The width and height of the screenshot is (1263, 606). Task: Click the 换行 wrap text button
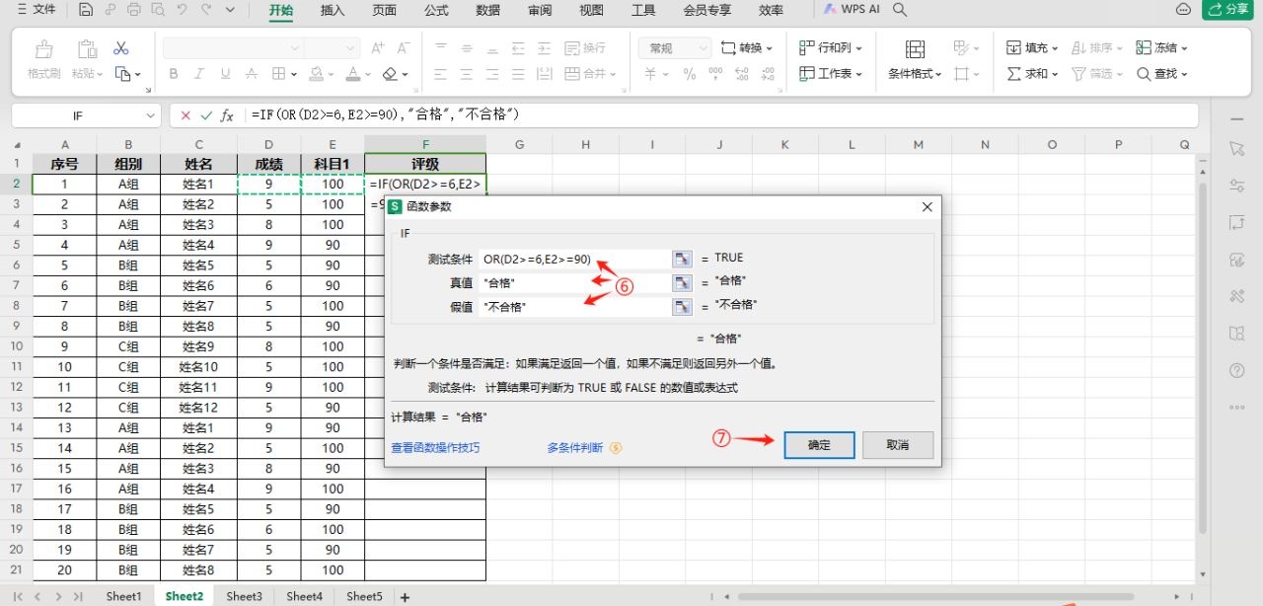pyautogui.click(x=583, y=47)
